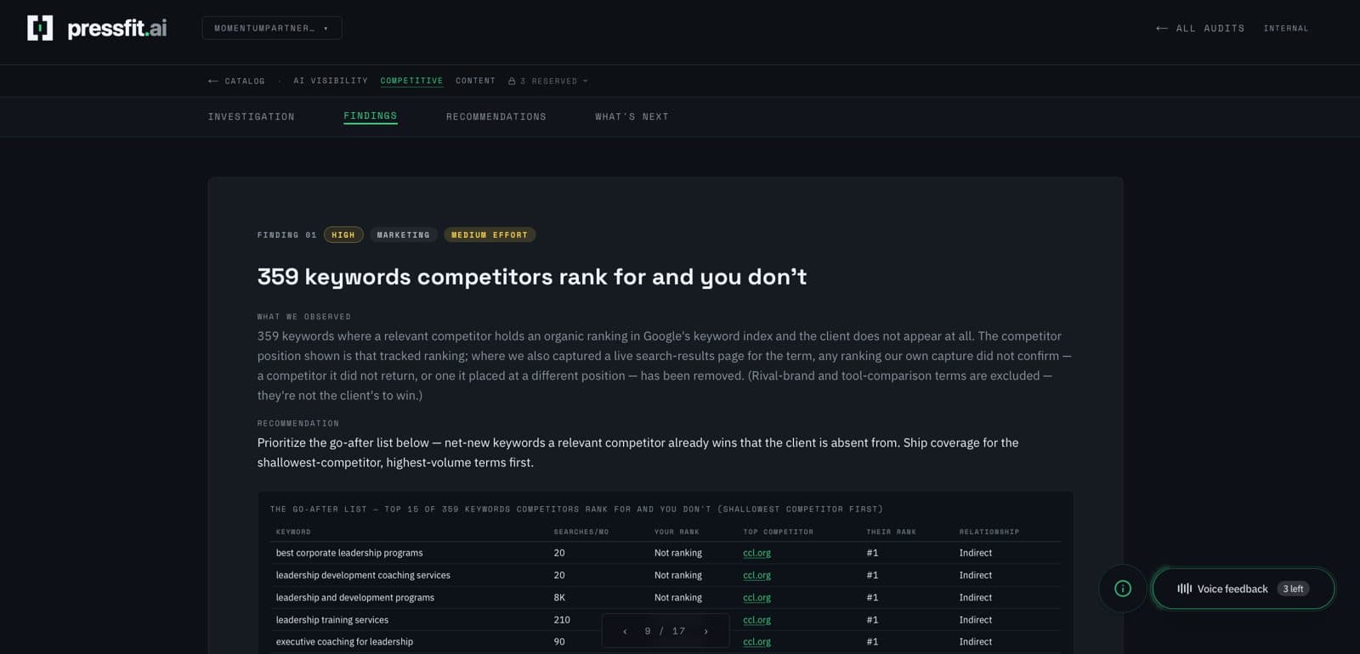Go to the next page arrow
Screen dimensions: 1360x654
(x=705, y=631)
